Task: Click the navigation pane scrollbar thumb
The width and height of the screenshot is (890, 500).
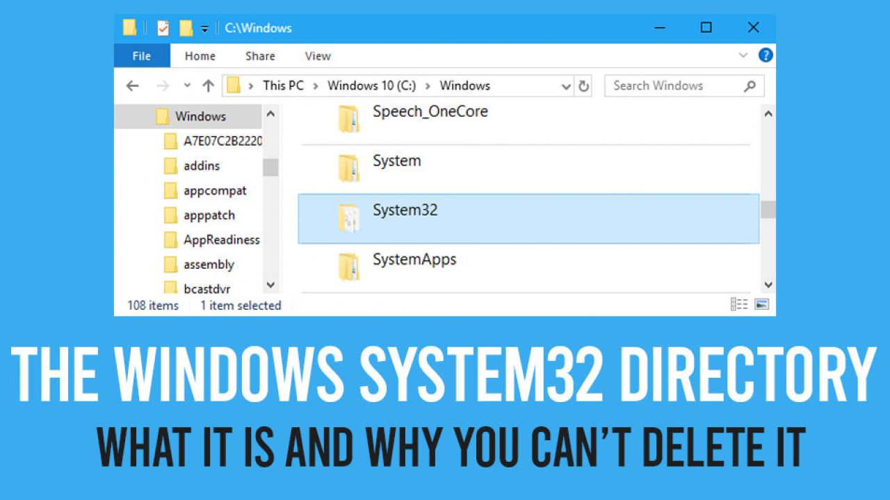Action: (270, 167)
